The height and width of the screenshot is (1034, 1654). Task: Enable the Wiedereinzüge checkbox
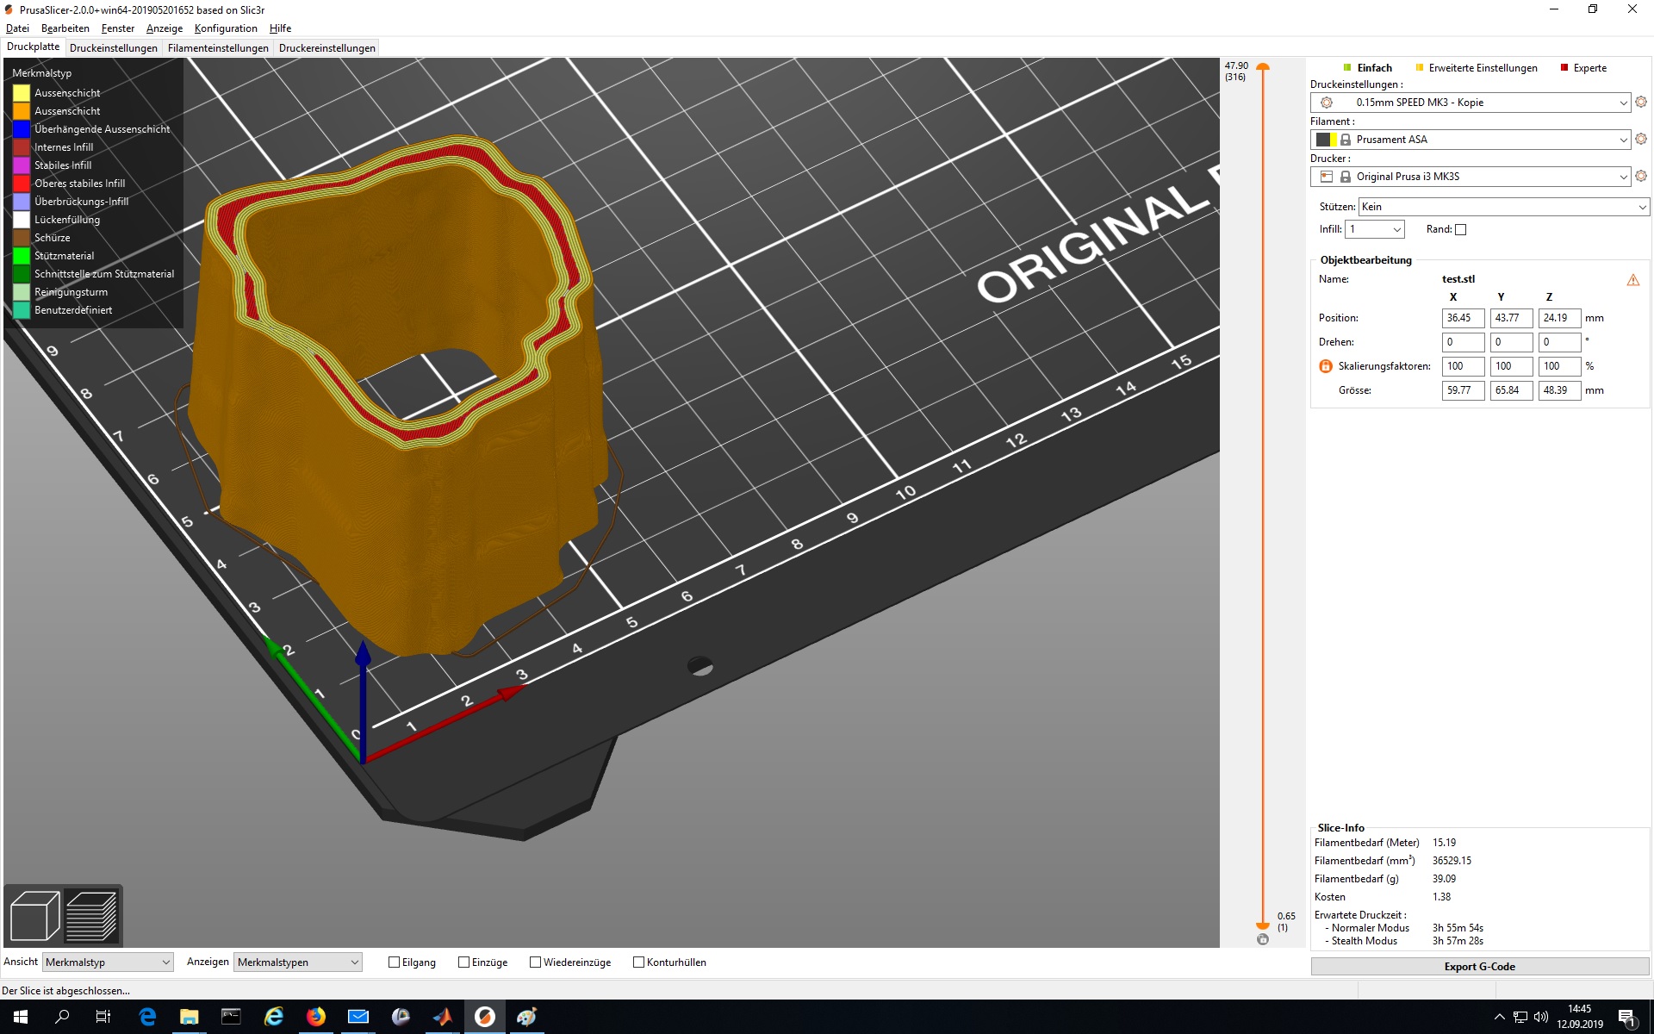click(535, 962)
